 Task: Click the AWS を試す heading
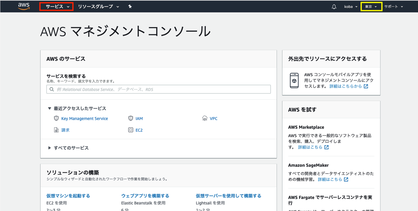(x=302, y=110)
